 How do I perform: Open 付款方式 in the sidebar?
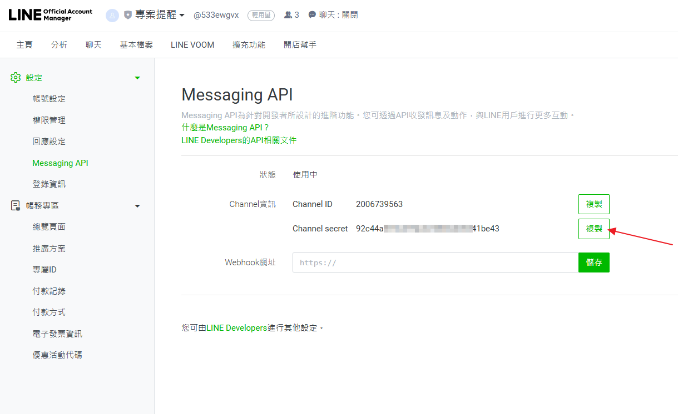(x=49, y=312)
